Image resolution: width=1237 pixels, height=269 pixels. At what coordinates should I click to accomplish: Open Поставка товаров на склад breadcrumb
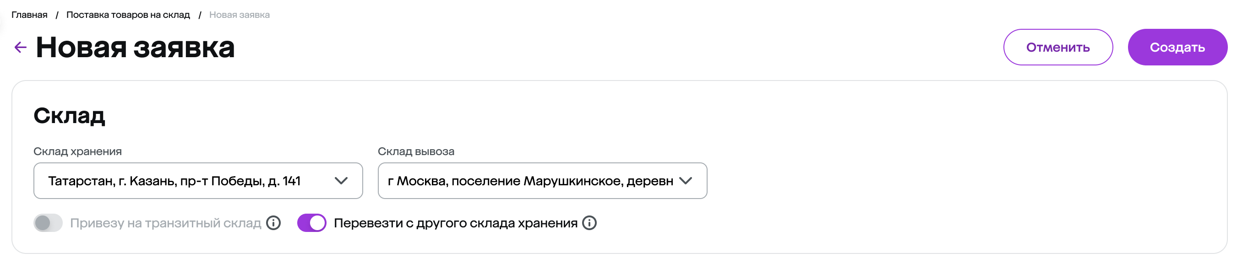click(128, 15)
